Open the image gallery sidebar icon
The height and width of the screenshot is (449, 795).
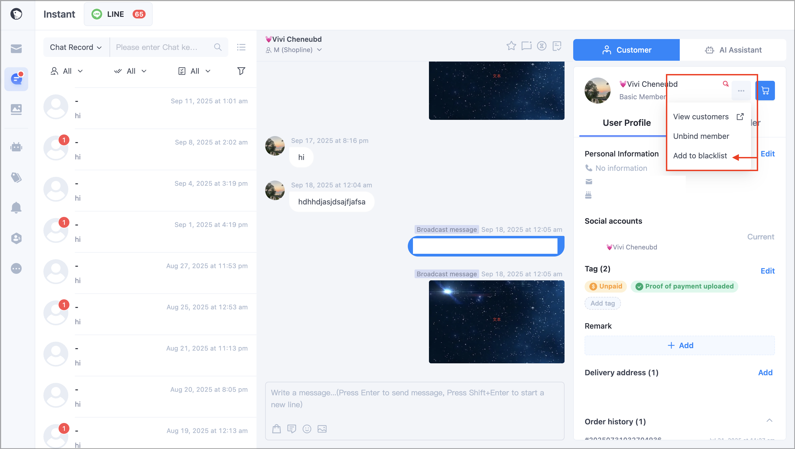click(x=16, y=109)
